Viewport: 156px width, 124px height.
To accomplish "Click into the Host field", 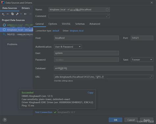I will [86, 38].
